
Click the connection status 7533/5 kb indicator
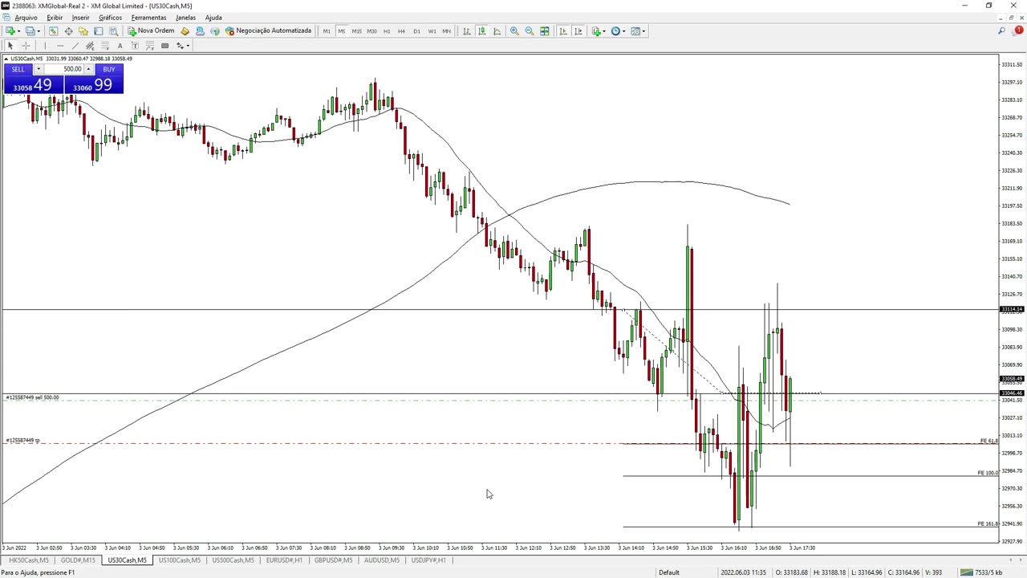pos(982,572)
